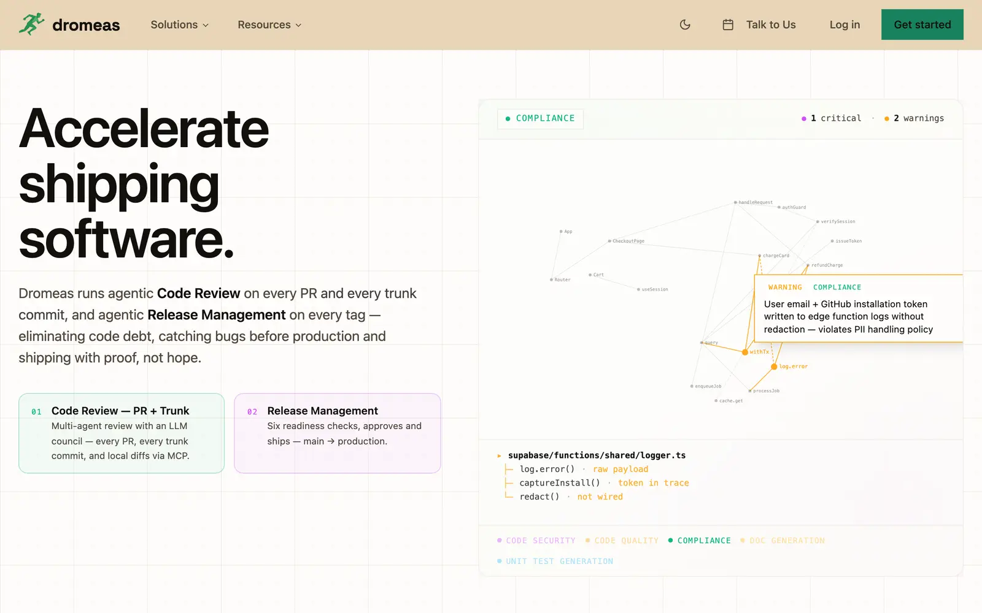
Task: Click the issueToken graph node
Action: click(832, 241)
